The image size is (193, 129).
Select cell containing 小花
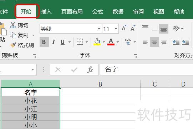(x=31, y=100)
